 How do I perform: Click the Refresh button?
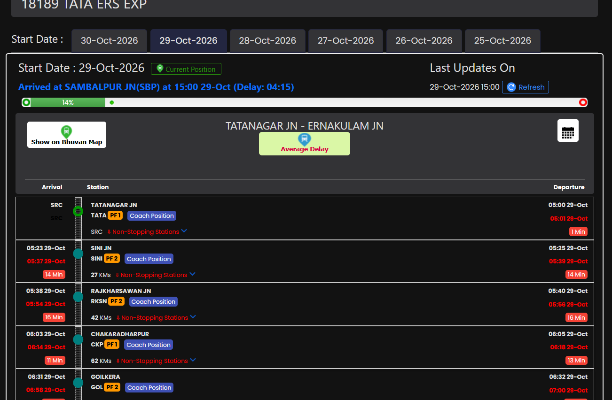coord(526,87)
